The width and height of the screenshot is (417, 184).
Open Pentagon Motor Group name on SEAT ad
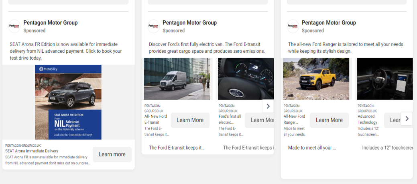point(51,23)
